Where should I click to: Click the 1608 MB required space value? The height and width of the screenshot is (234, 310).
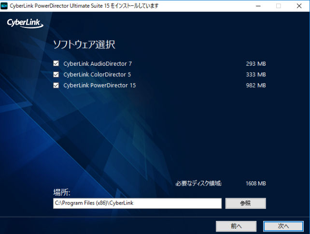255,184
